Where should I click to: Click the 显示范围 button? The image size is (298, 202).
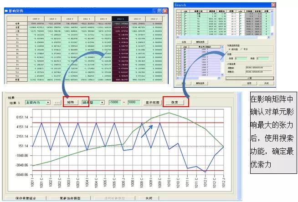[152, 103]
